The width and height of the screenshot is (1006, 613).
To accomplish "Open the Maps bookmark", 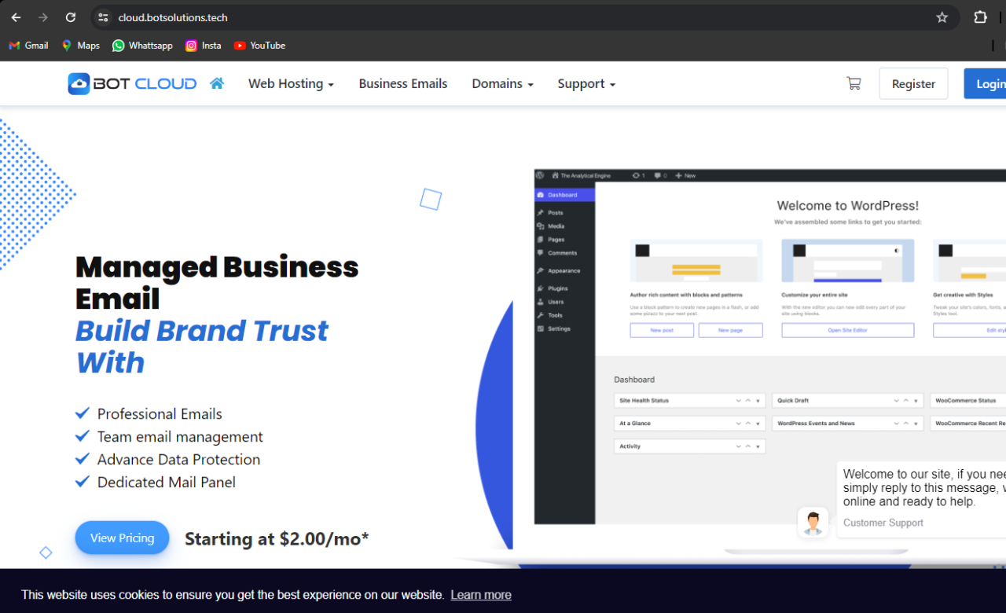I will click(80, 46).
